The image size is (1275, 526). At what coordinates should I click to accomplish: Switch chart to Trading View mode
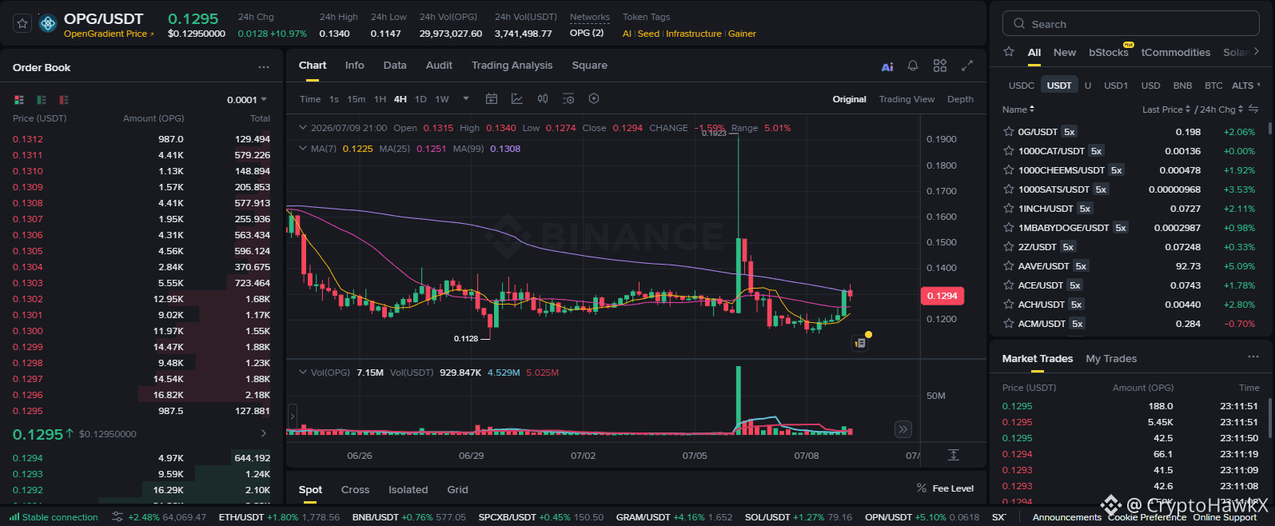point(906,99)
